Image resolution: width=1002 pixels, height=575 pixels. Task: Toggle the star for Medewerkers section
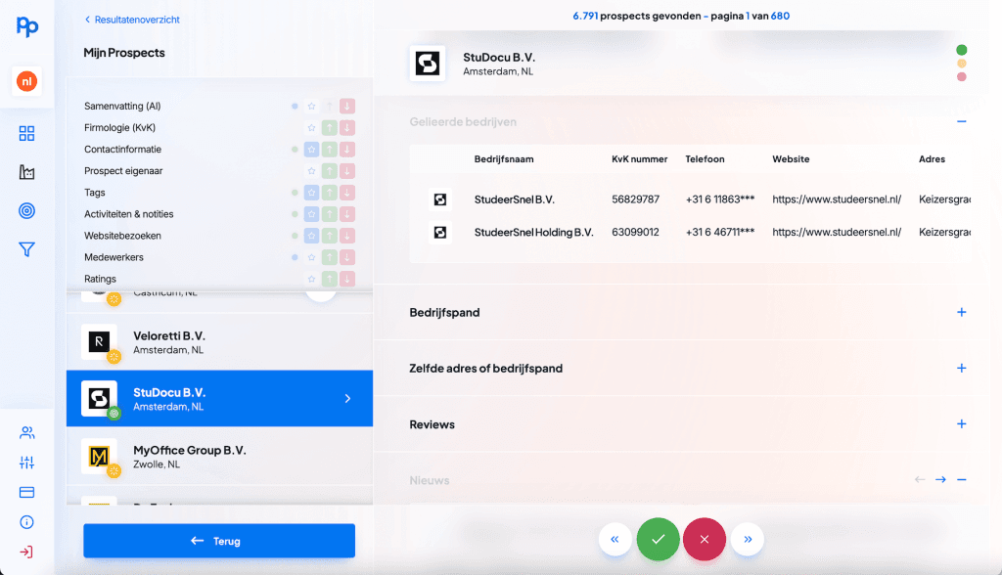(x=311, y=257)
